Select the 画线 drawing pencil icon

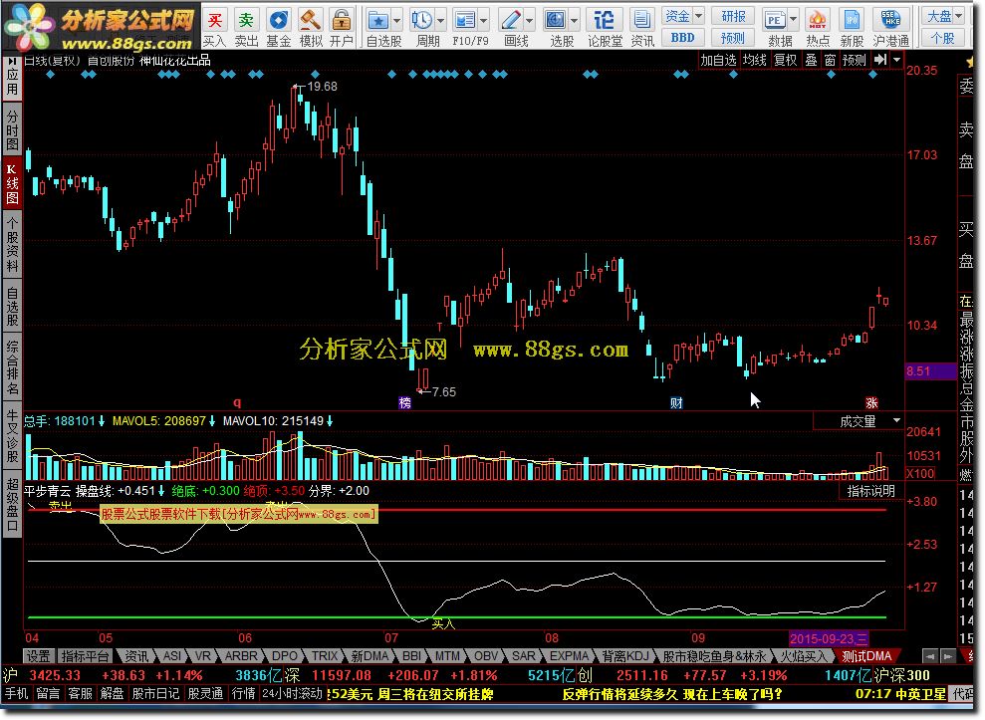[x=510, y=21]
